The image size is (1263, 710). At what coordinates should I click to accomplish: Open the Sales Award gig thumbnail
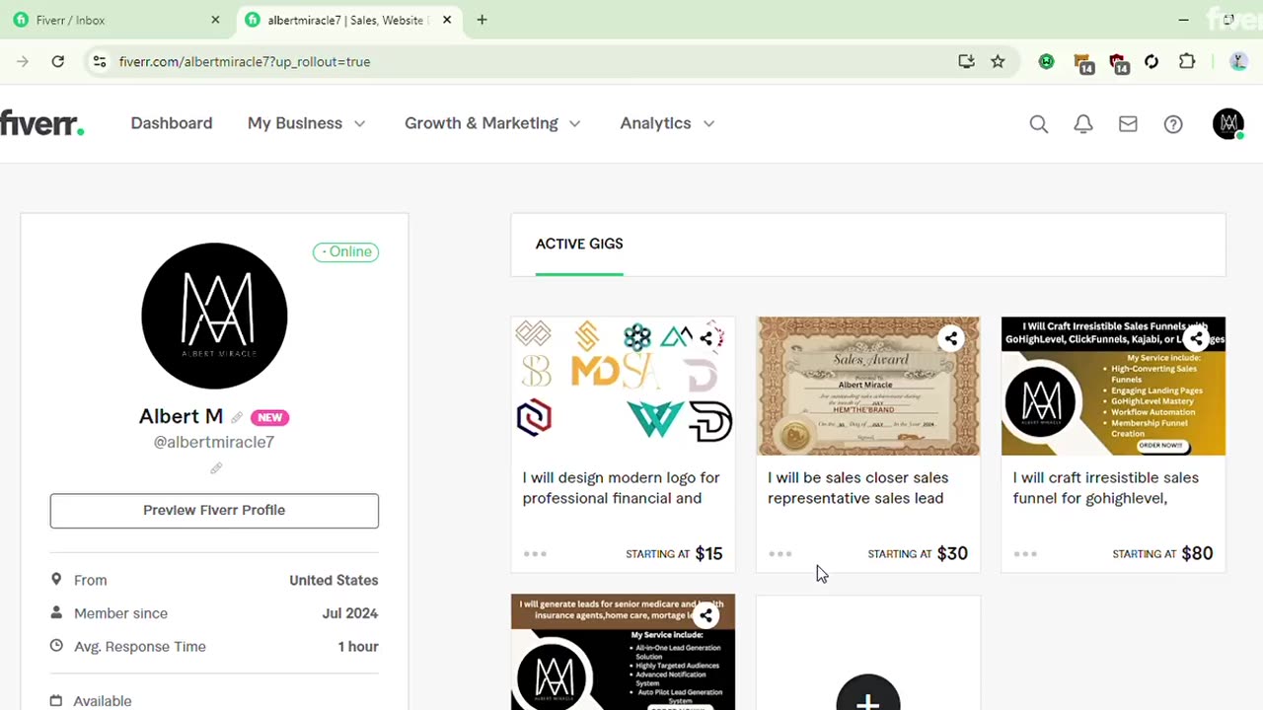click(868, 387)
